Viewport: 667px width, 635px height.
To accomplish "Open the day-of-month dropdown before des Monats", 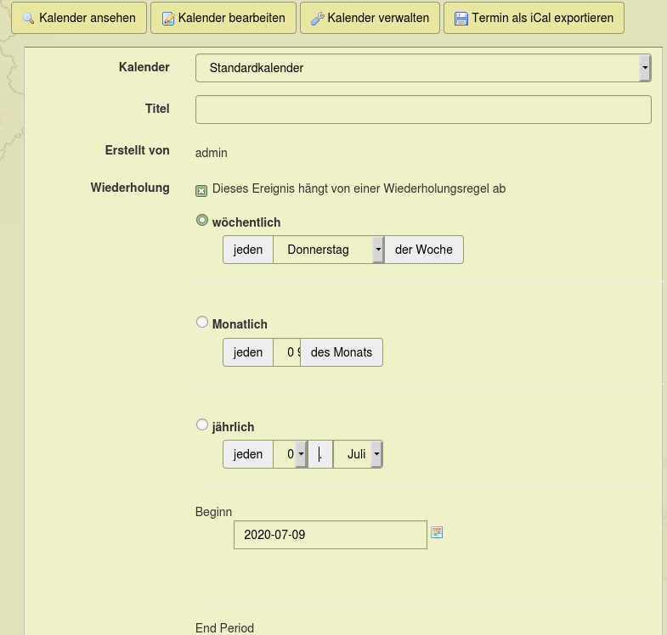I will pyautogui.click(x=287, y=352).
